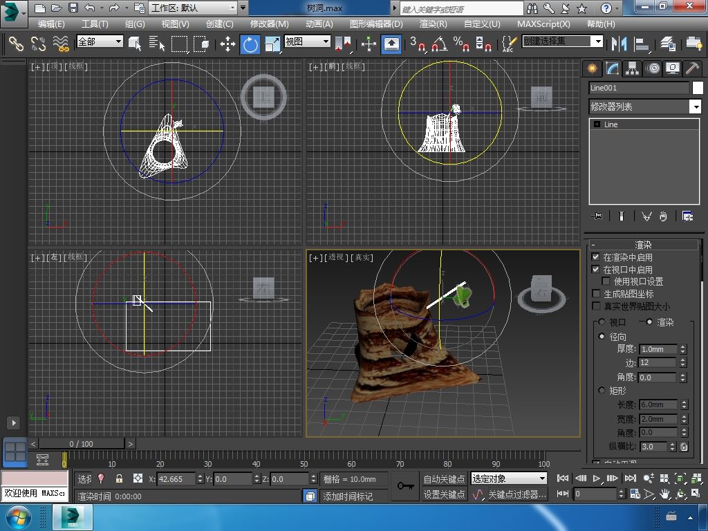Select the Move tool in toolbar
Image resolution: width=708 pixels, height=531 pixels.
[227, 44]
